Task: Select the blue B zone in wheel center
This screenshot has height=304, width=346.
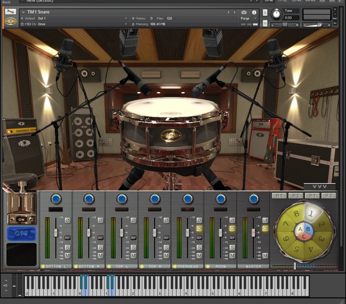Action: tap(308, 229)
